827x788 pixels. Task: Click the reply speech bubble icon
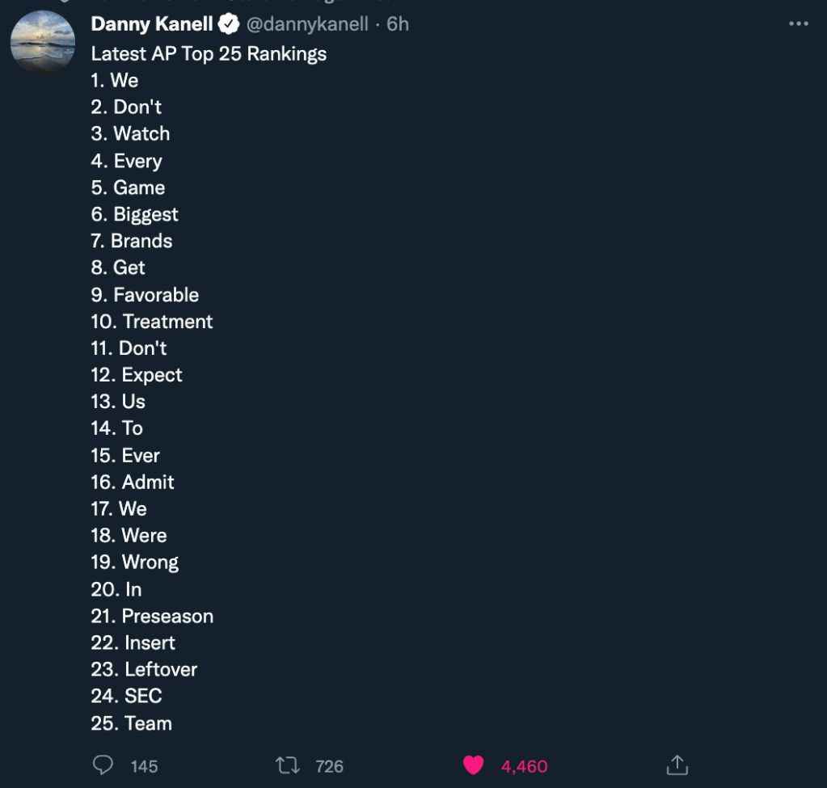[103, 765]
